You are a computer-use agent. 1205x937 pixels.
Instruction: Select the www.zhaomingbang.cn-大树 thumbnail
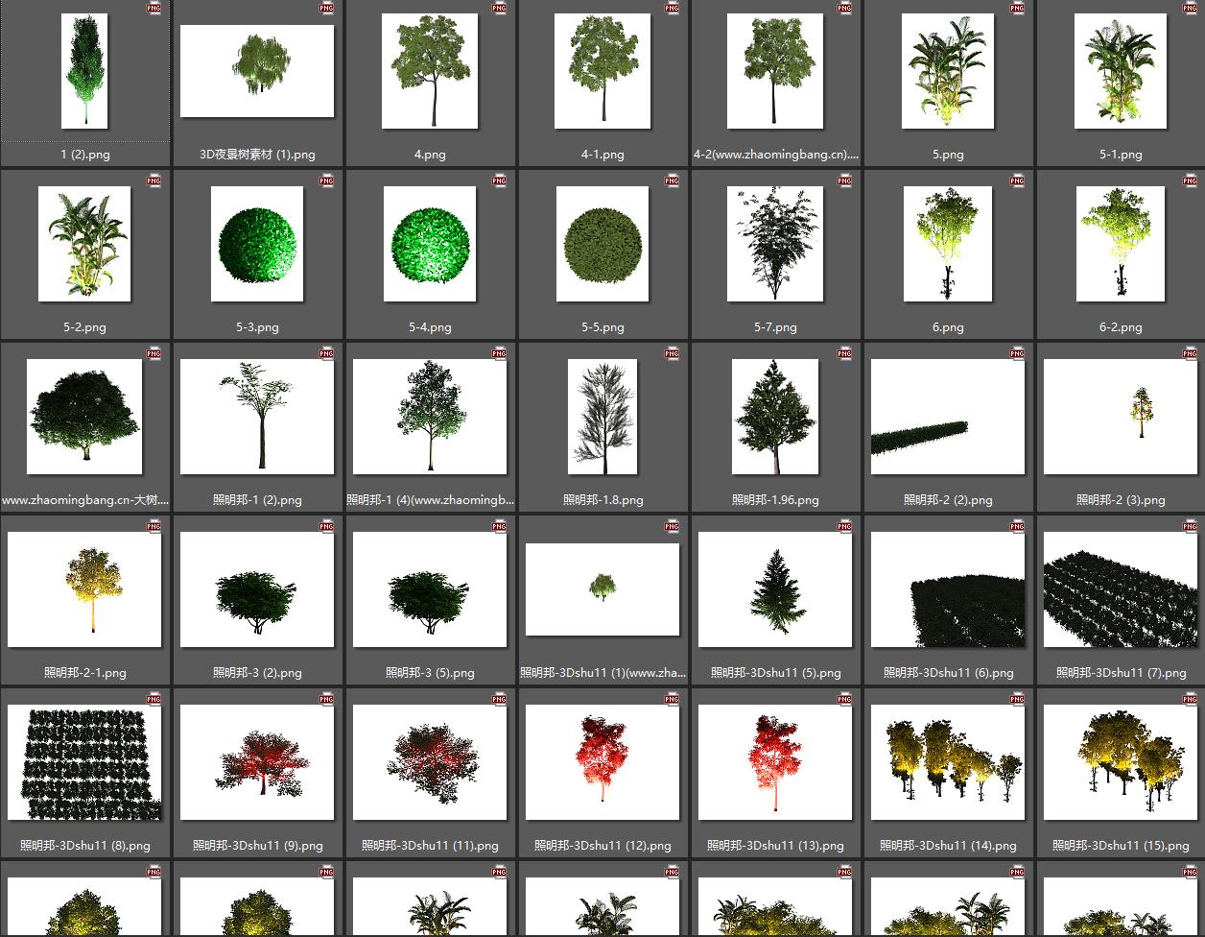(84, 417)
